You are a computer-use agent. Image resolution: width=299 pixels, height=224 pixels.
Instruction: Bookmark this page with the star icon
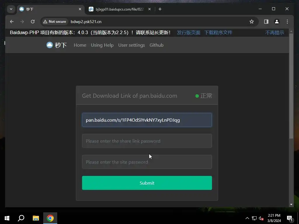(x=252, y=22)
